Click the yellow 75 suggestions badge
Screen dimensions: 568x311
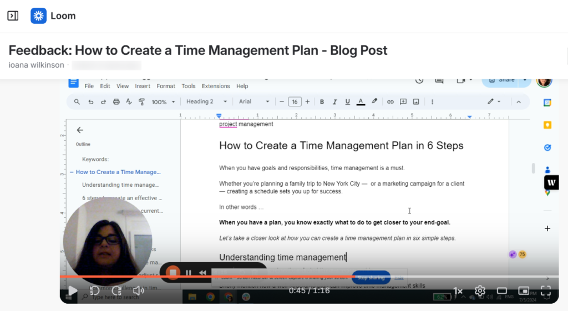pyautogui.click(x=522, y=254)
